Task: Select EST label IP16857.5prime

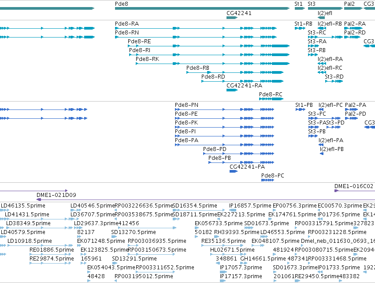Action: click(250, 206)
